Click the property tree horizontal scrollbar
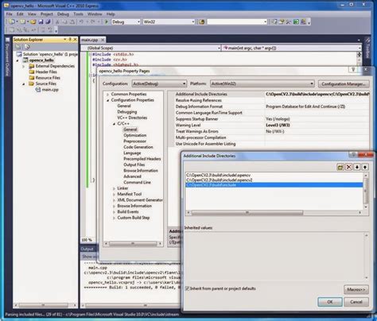Viewport: 377px width, 321px height. pyautogui.click(x=134, y=243)
